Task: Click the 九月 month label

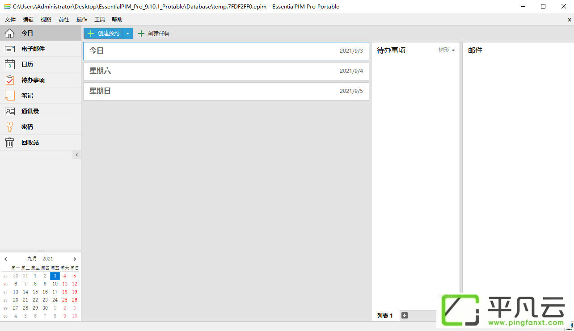Action: [x=32, y=259]
